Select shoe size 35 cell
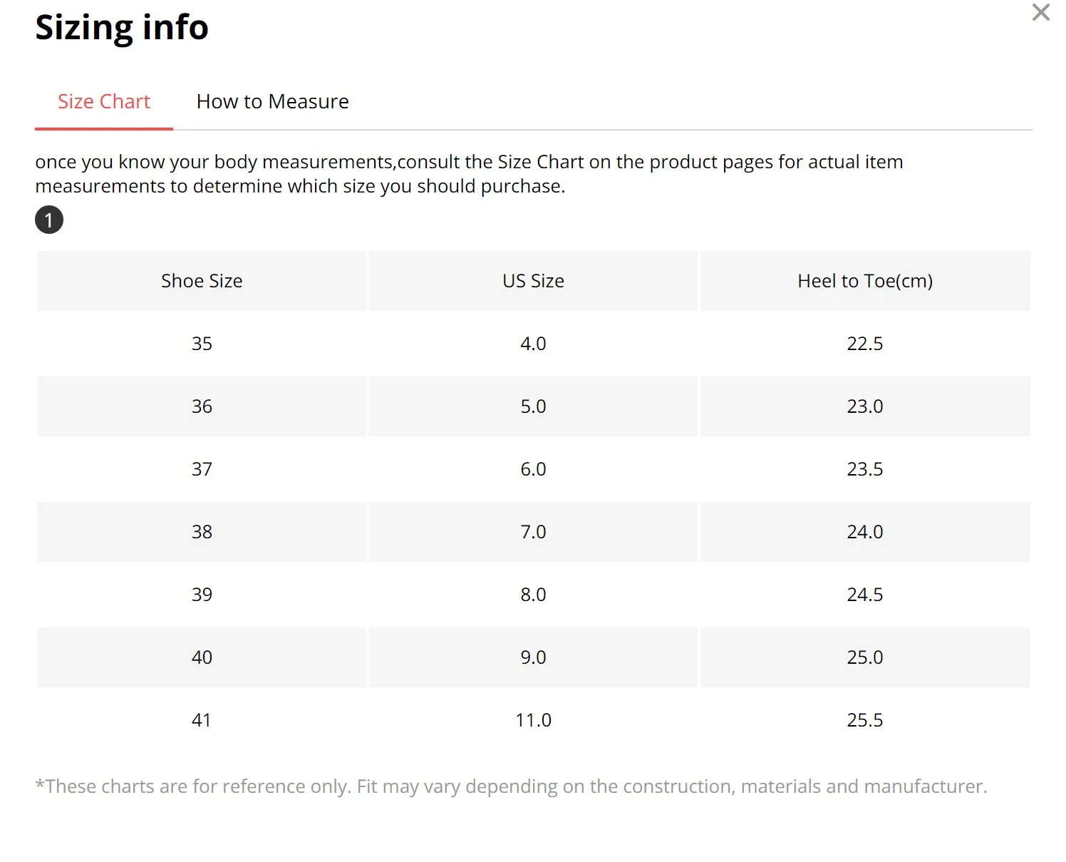 (202, 344)
